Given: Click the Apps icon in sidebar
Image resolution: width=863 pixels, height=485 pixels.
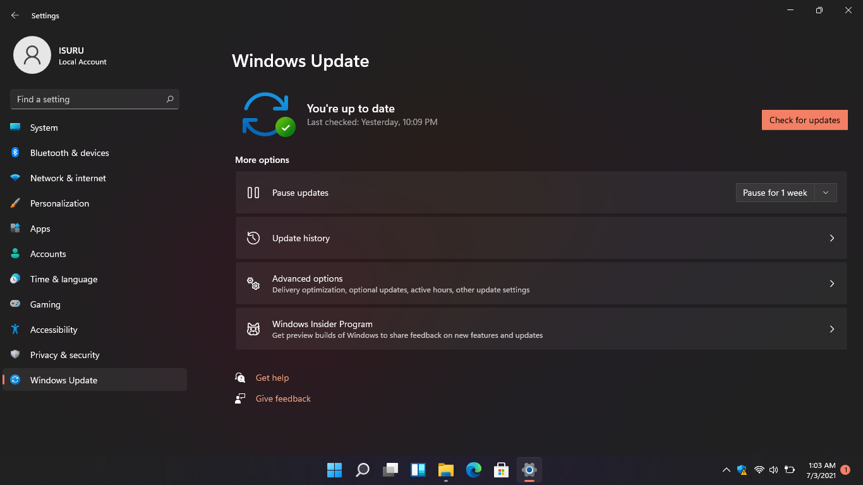Looking at the screenshot, I should [15, 229].
